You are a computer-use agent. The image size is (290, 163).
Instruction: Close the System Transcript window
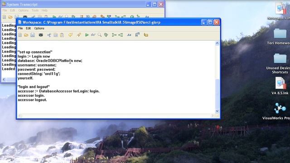(161, 4)
